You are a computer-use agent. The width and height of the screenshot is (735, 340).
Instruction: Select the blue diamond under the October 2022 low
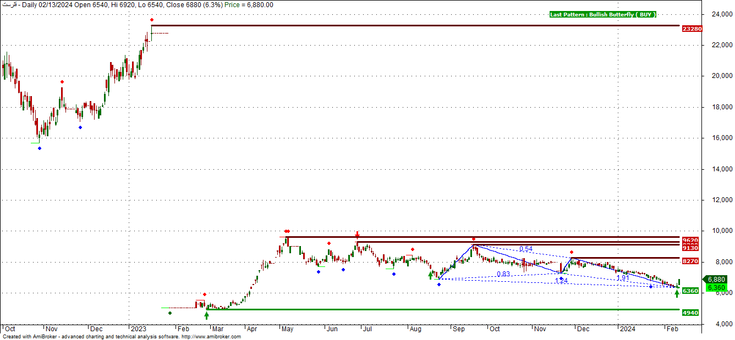pyautogui.click(x=39, y=148)
